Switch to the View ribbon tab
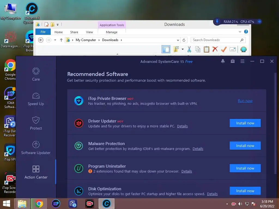279x209 pixels. (x=89, y=32)
